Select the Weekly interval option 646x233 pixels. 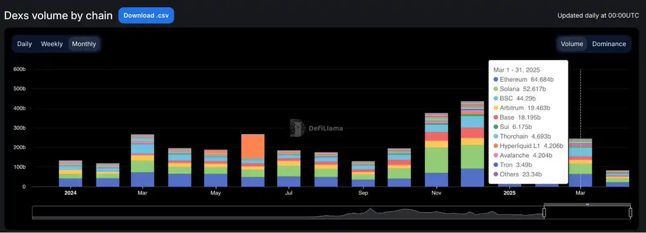(52, 44)
